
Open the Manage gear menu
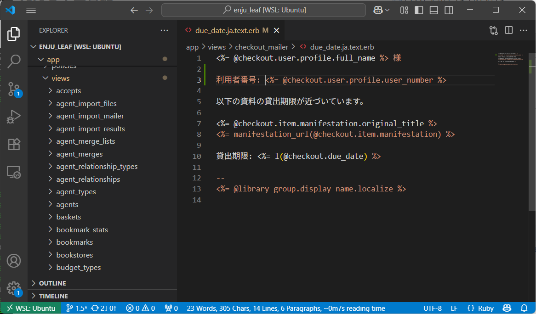[x=14, y=288]
